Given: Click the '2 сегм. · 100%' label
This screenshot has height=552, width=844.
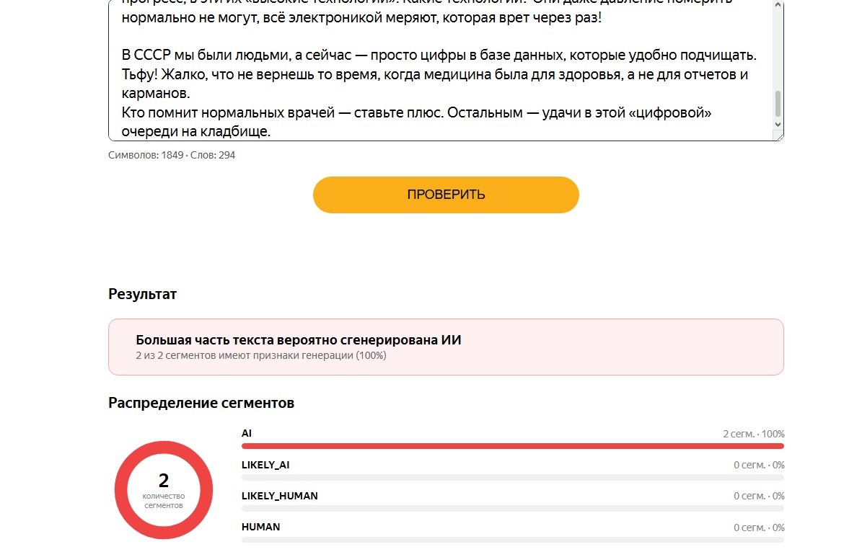Looking at the screenshot, I should pos(754,434).
